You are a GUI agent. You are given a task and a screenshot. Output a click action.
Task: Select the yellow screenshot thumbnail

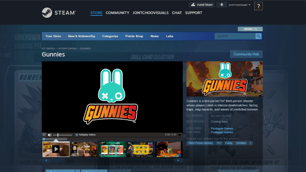coord(140,149)
